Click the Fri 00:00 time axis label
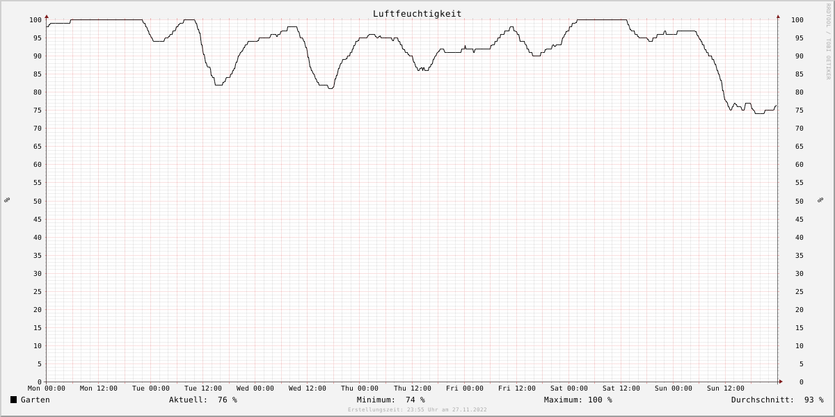Image resolution: width=835 pixels, height=417 pixels. (x=465, y=389)
